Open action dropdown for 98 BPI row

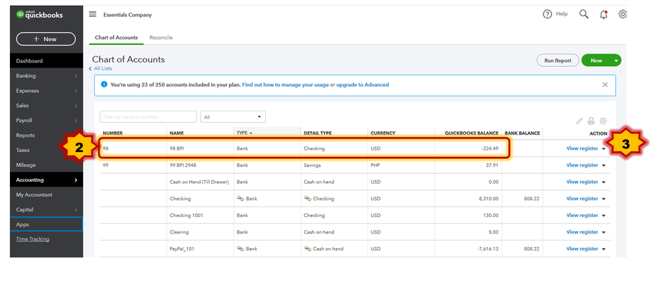tap(604, 149)
